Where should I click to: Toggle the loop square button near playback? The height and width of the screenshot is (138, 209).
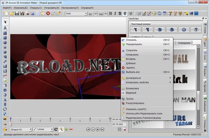[120, 129]
